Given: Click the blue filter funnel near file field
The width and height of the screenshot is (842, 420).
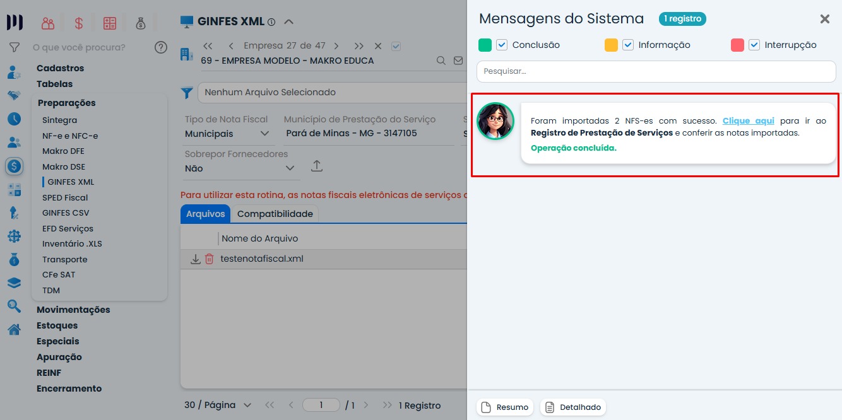Looking at the screenshot, I should tap(187, 93).
